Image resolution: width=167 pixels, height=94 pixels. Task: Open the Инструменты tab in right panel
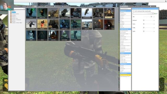coord(124,6)
